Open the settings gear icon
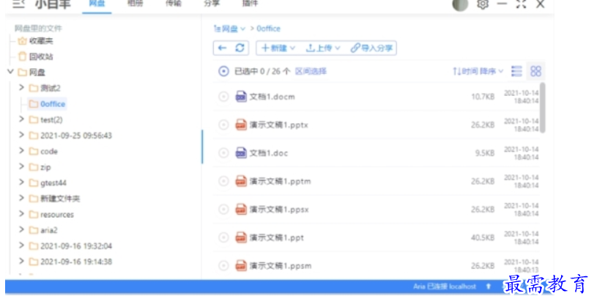Image resolution: width=594 pixels, height=307 pixels. (x=482, y=4)
